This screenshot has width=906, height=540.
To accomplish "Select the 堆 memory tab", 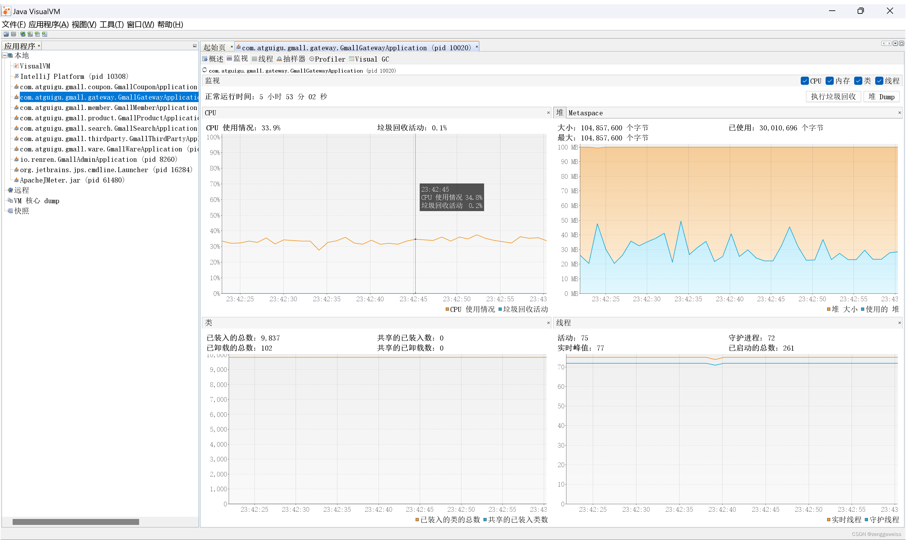I will click(559, 113).
